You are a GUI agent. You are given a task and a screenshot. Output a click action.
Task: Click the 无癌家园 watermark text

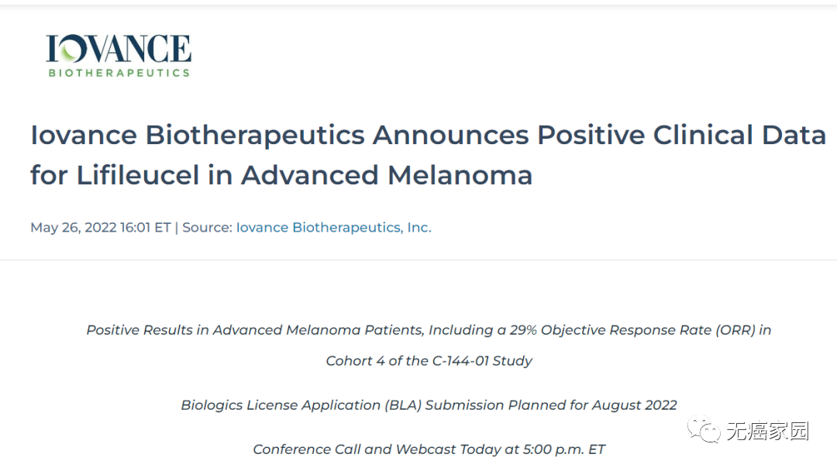coord(767,431)
